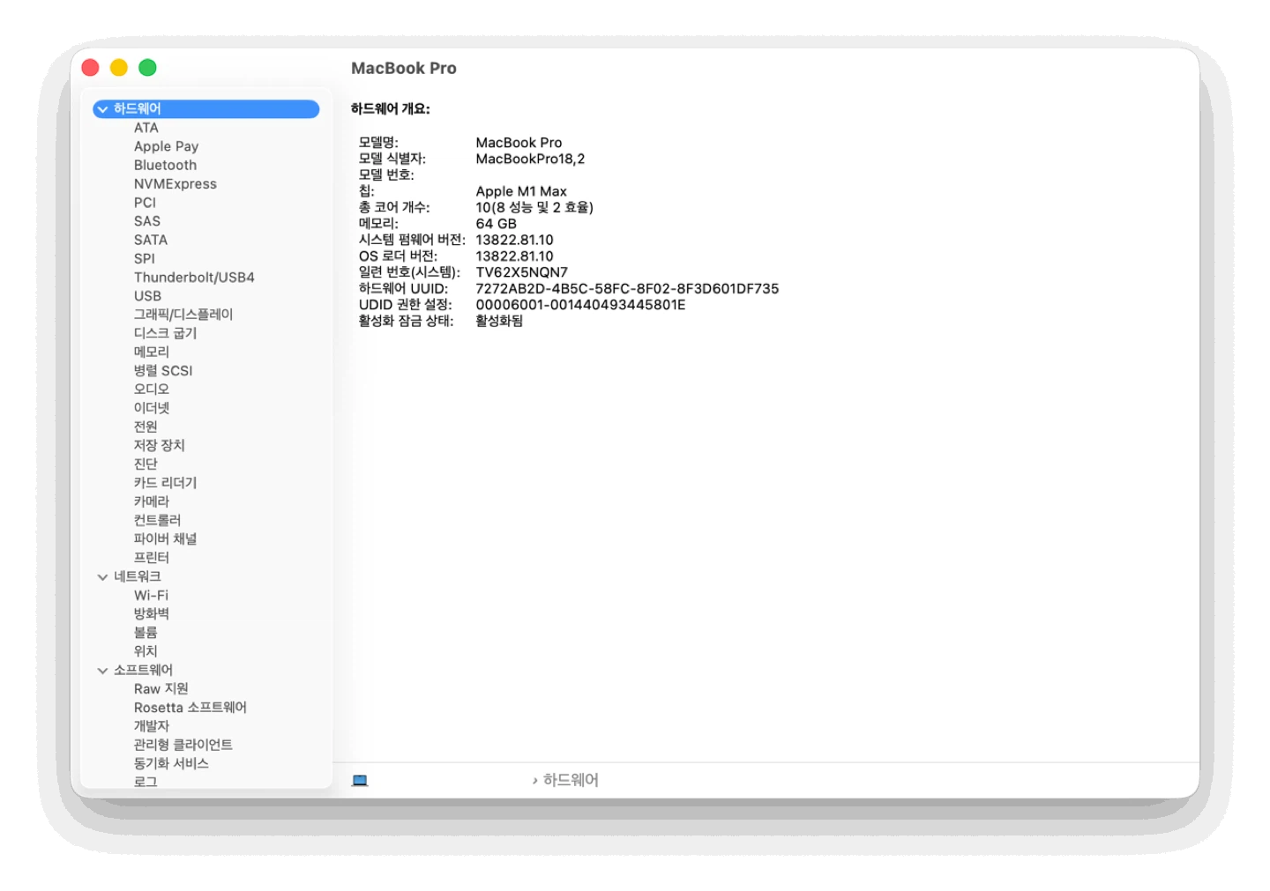Select 컨트롤러 in the sidebar
The height and width of the screenshot is (891, 1270).
(157, 520)
